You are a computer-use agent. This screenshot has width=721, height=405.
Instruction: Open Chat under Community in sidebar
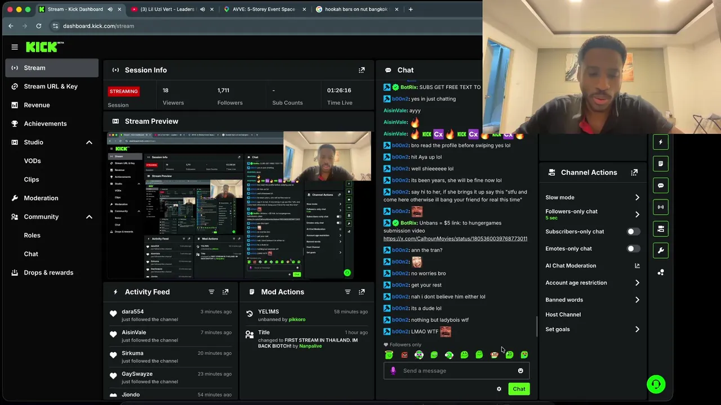(x=31, y=254)
